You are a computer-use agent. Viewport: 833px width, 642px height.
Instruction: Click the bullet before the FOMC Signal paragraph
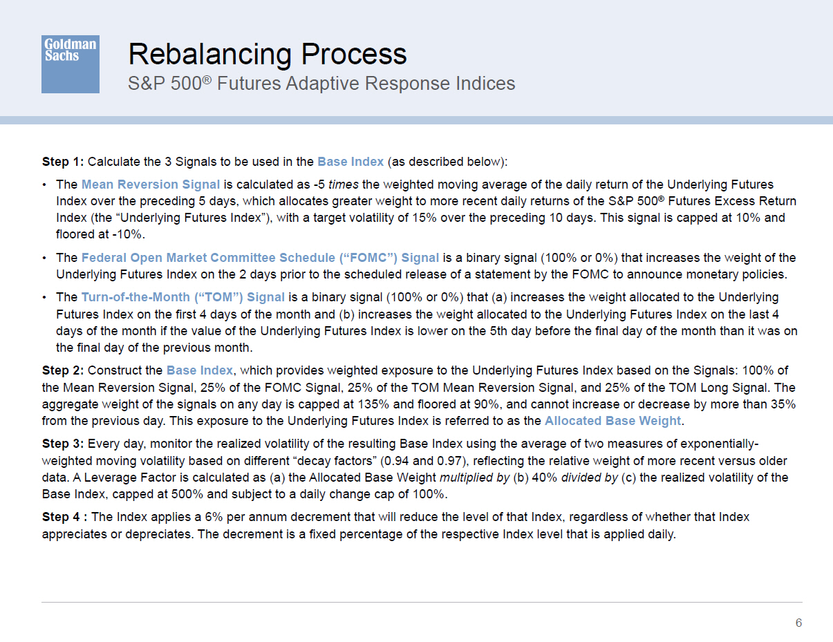click(x=45, y=258)
